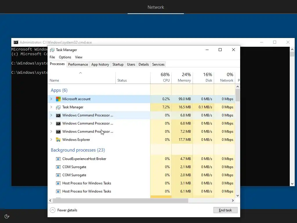Viewport: 297px width, 223px height.
Task: Click Fewer details link
Action: pyautogui.click(x=67, y=210)
